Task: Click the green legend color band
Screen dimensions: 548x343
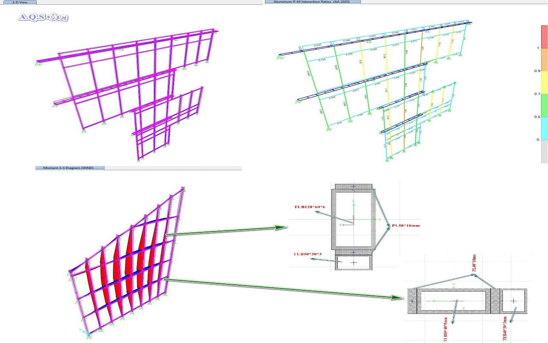Action: [x=545, y=105]
